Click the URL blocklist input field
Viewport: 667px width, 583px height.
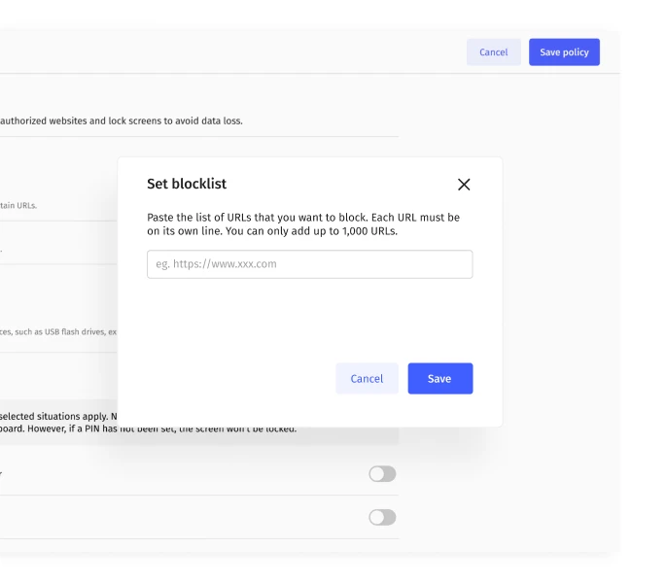(x=309, y=264)
